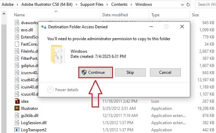
Task: Sort files by Date modified column
Action: (115, 15)
